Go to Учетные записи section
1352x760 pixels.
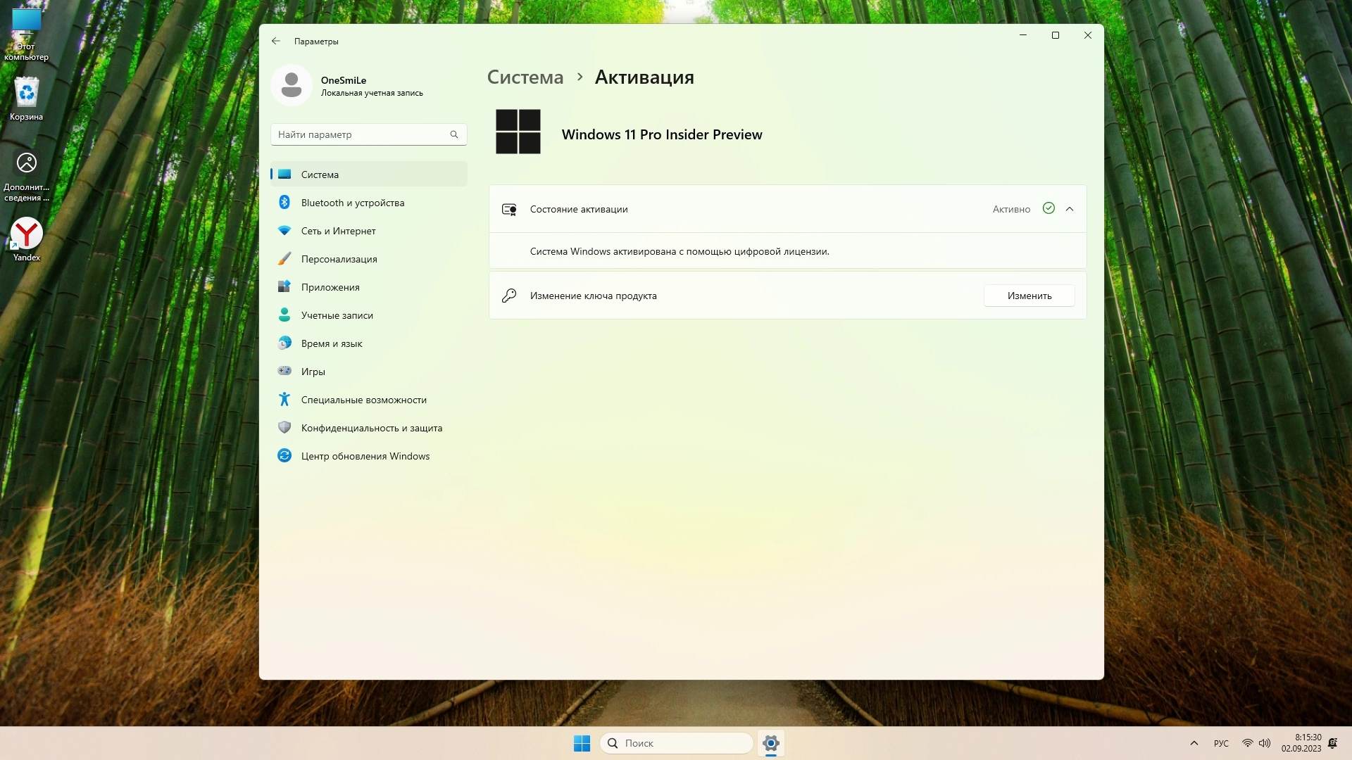[337, 315]
